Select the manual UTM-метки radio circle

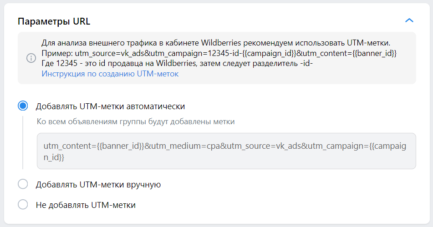coord(23,184)
